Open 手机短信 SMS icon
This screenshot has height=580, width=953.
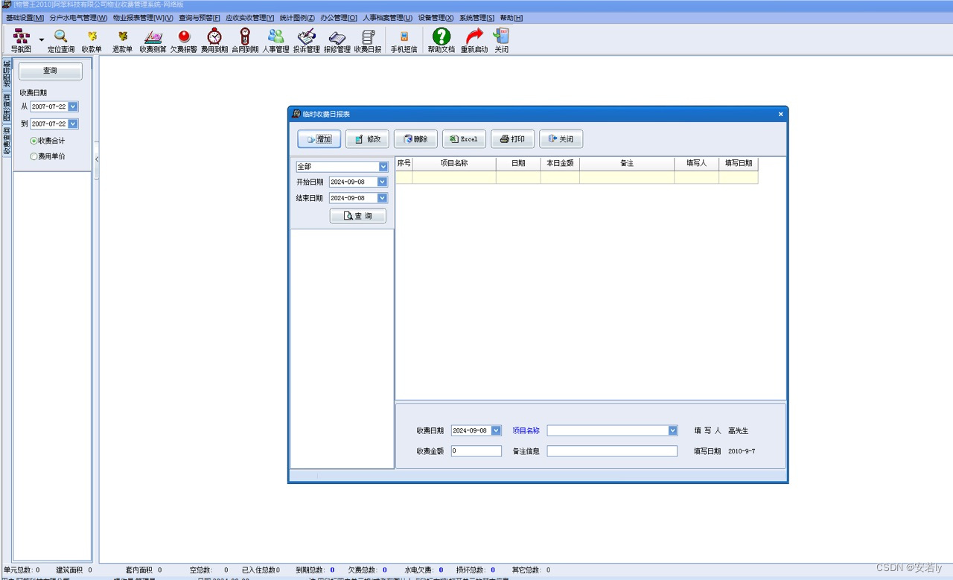click(404, 40)
